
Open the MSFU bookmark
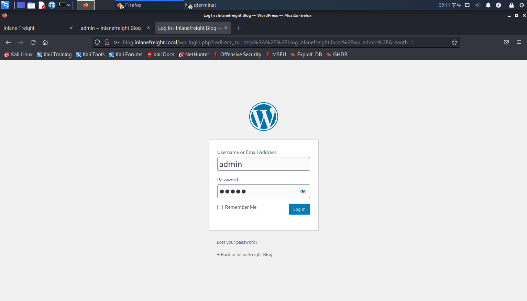(x=276, y=55)
